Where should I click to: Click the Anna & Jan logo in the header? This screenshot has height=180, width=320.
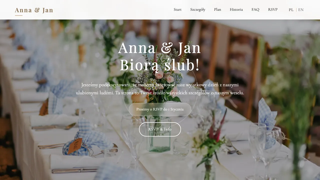tap(34, 10)
